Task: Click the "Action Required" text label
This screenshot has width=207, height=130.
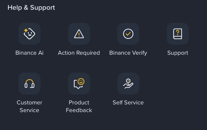Action: [x=79, y=53]
